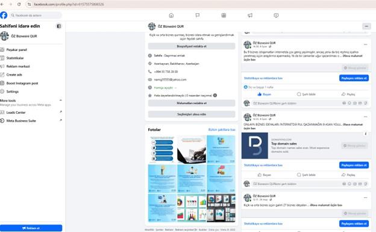Click the Facebook search field
This screenshot has width=376, height=232.
point(36,15)
